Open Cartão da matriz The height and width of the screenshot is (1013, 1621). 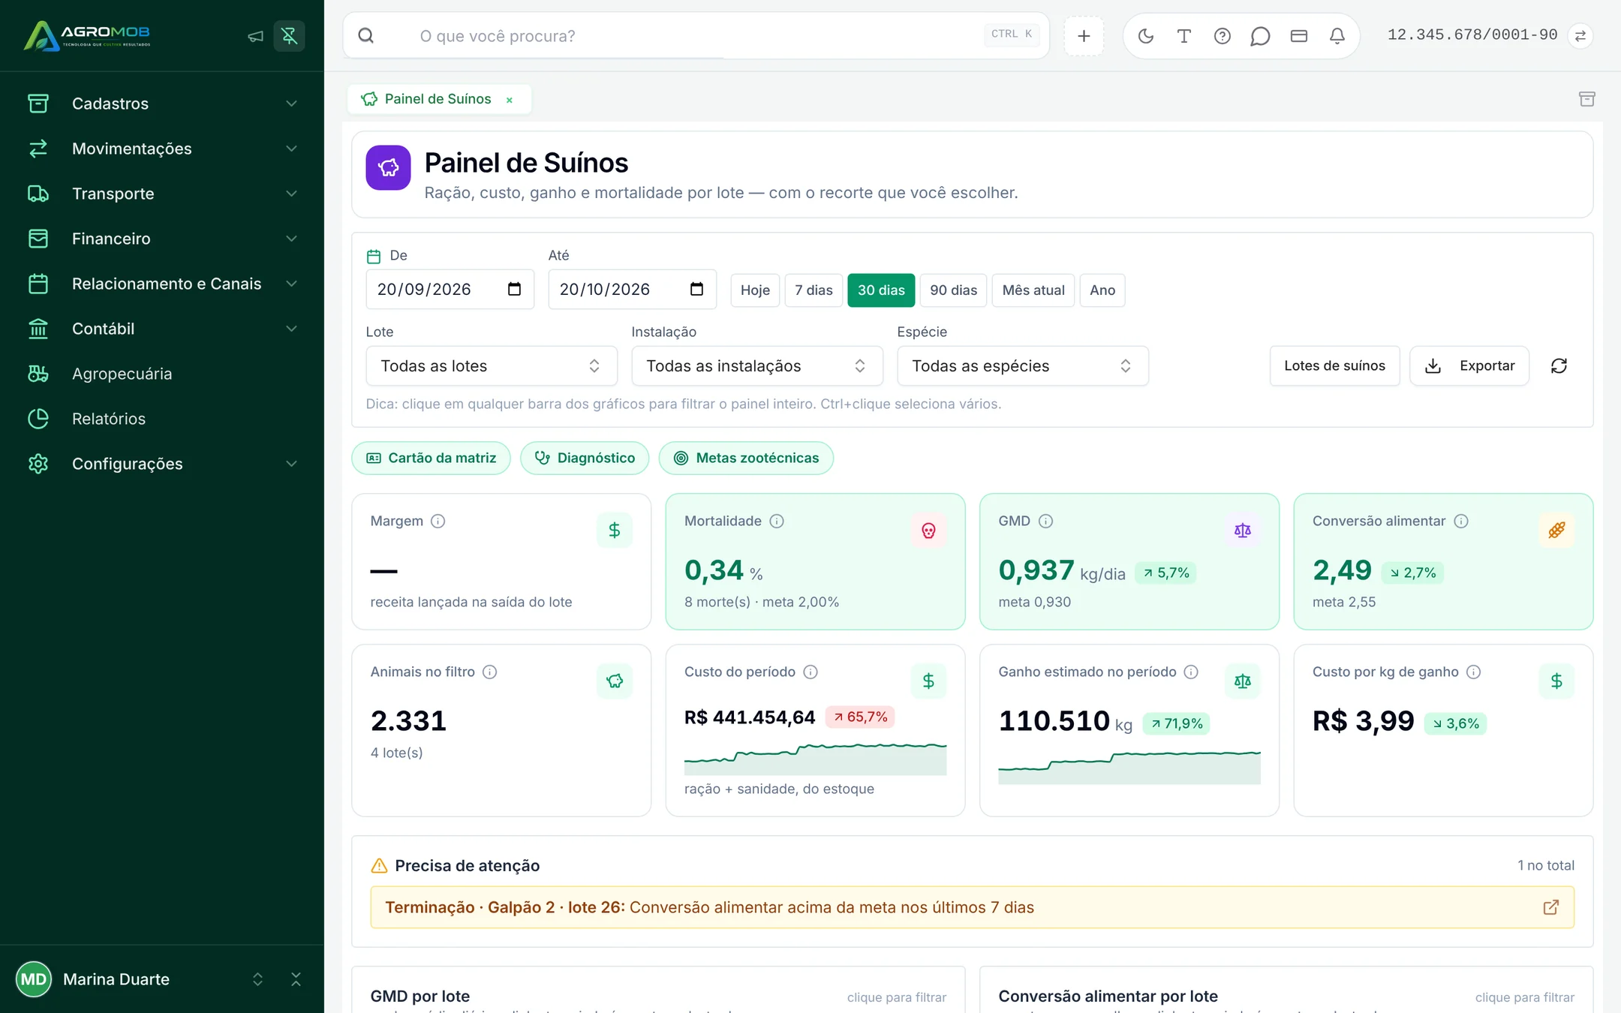(431, 458)
